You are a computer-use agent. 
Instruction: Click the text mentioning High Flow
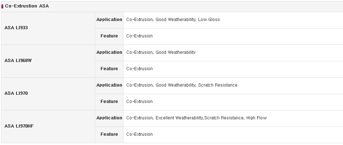coord(196,118)
